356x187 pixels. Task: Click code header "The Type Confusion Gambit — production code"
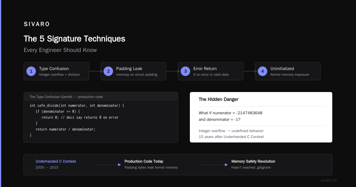[x=66, y=97]
